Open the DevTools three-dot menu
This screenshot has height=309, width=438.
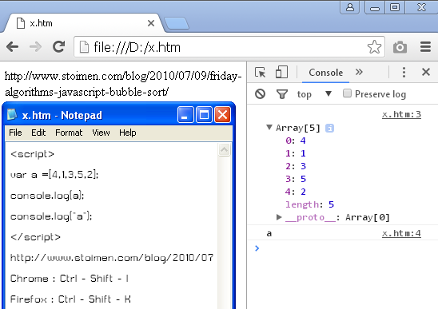pos(404,73)
